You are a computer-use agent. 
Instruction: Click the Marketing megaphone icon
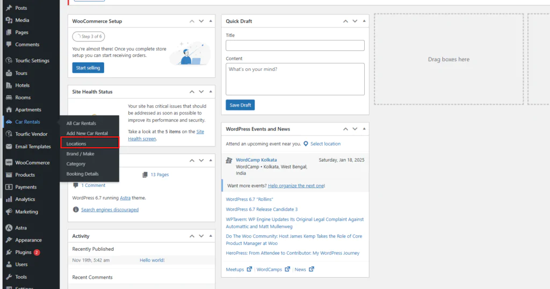coord(9,212)
